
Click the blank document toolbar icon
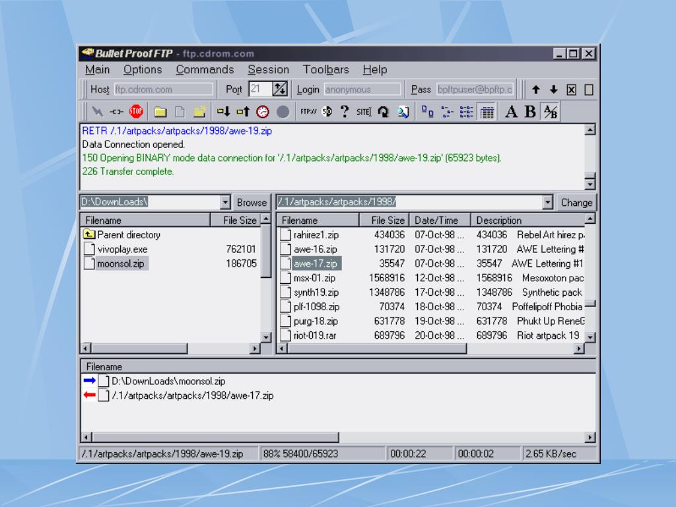click(180, 112)
